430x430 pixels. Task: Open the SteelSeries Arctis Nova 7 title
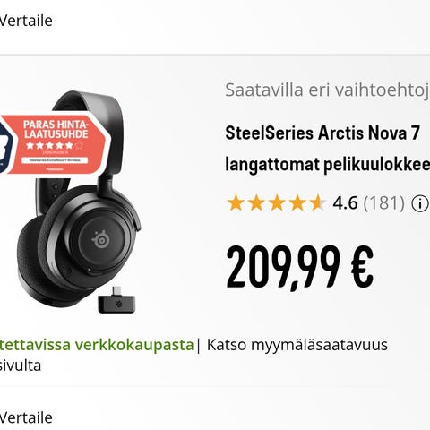pos(322,133)
